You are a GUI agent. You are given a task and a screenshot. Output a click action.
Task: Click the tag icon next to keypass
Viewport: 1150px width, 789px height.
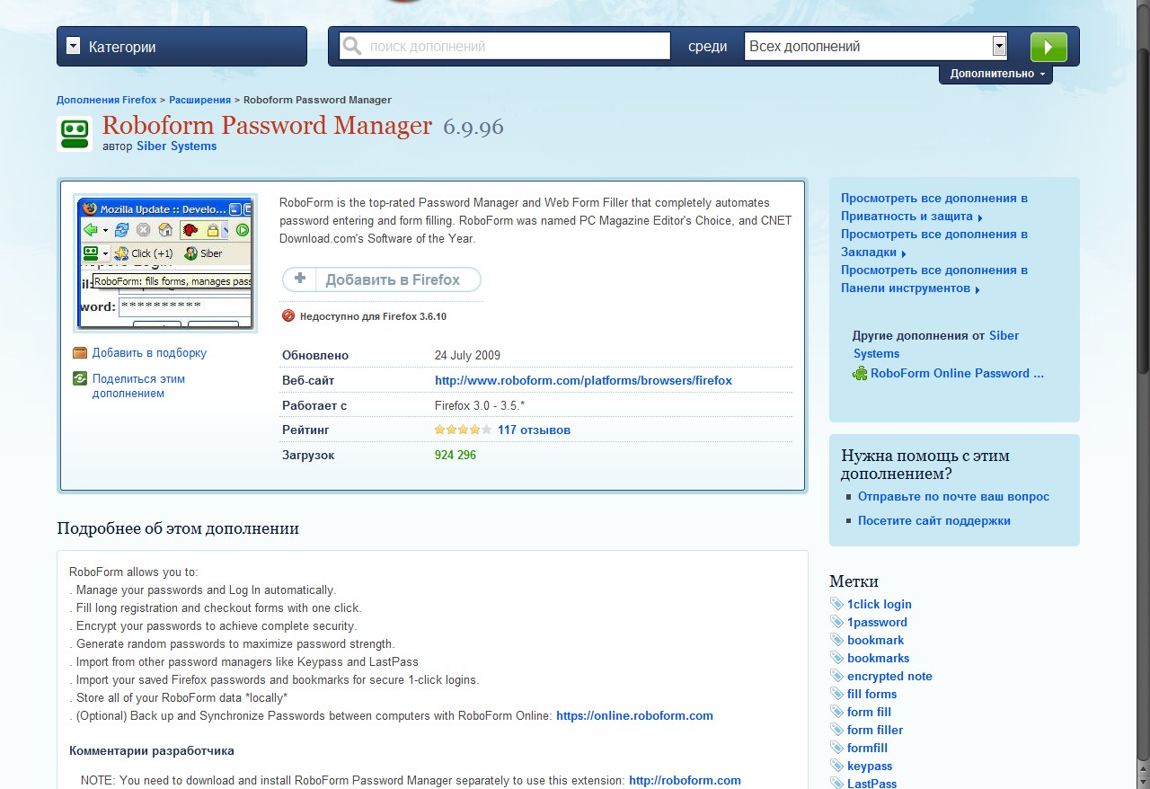pyautogui.click(x=836, y=766)
